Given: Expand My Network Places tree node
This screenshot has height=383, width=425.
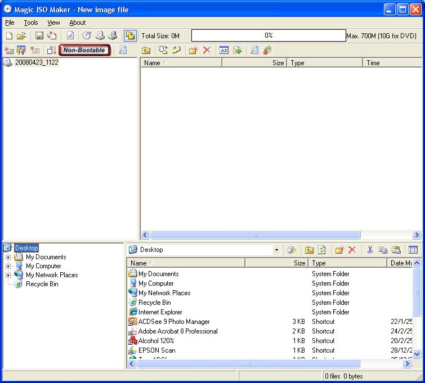Looking at the screenshot, I should [x=8, y=275].
